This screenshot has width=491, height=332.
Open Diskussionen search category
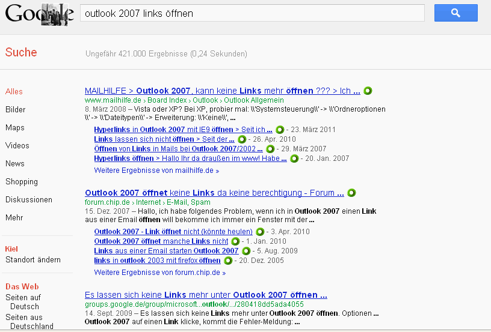(x=29, y=199)
